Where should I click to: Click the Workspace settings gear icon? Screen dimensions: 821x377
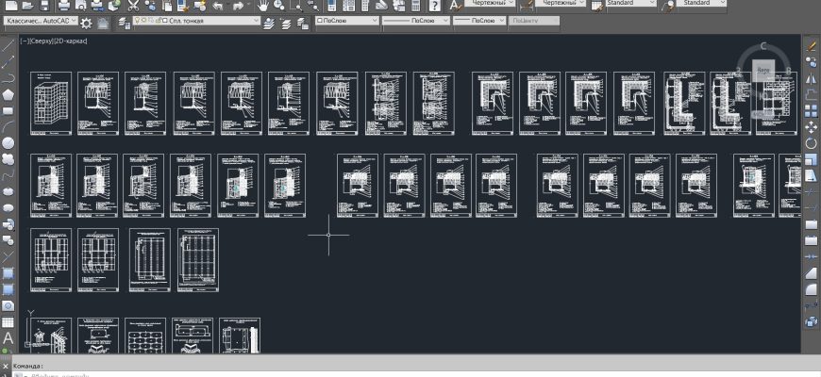[86, 21]
